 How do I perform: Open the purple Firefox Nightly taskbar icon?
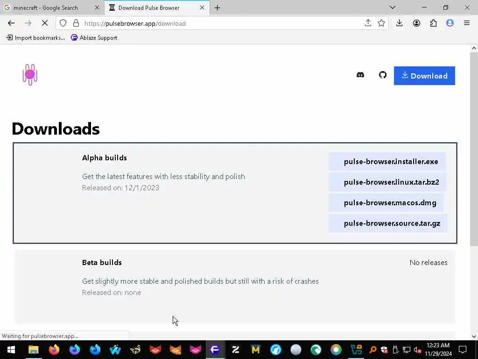[x=74, y=350]
